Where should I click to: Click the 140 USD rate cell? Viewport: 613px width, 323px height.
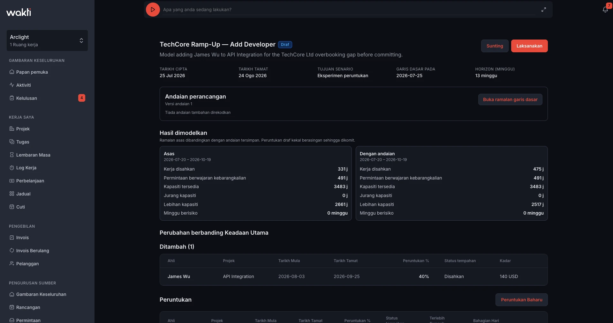(x=509, y=276)
